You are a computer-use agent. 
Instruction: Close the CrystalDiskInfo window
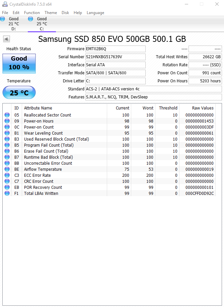217,4
